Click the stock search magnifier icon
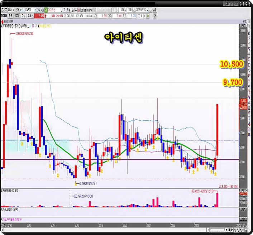 pyautogui.click(x=39, y=10)
